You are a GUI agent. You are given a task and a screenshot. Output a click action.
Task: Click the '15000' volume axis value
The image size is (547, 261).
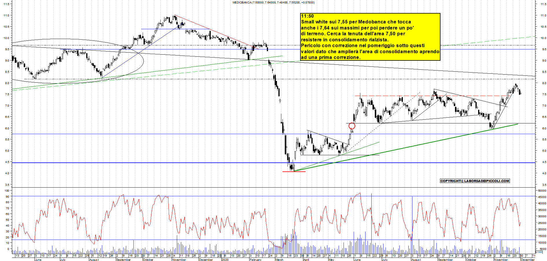542,236
